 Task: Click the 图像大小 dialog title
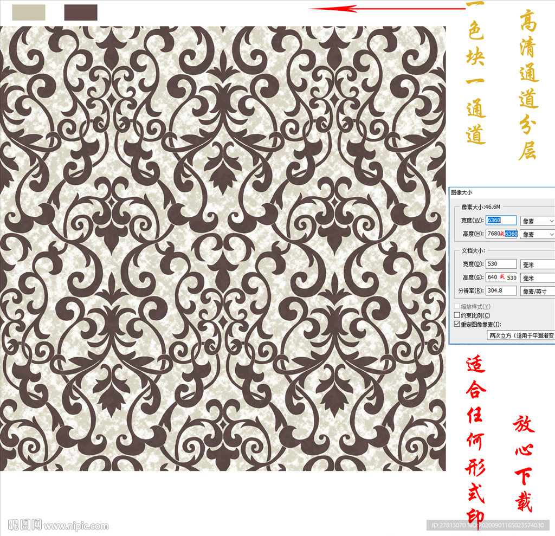point(462,192)
